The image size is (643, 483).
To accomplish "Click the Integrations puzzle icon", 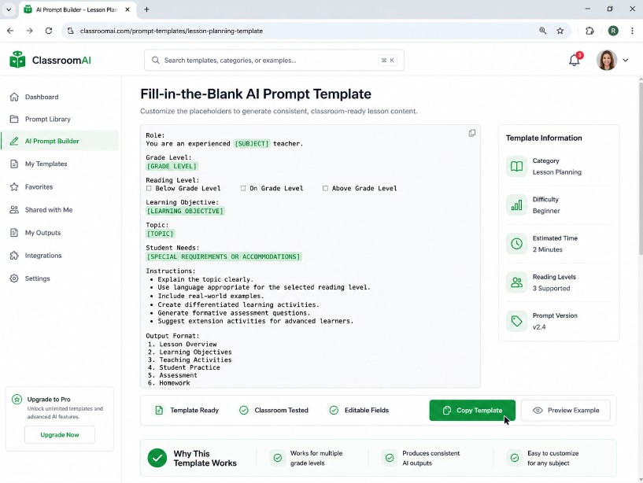I will pos(14,256).
